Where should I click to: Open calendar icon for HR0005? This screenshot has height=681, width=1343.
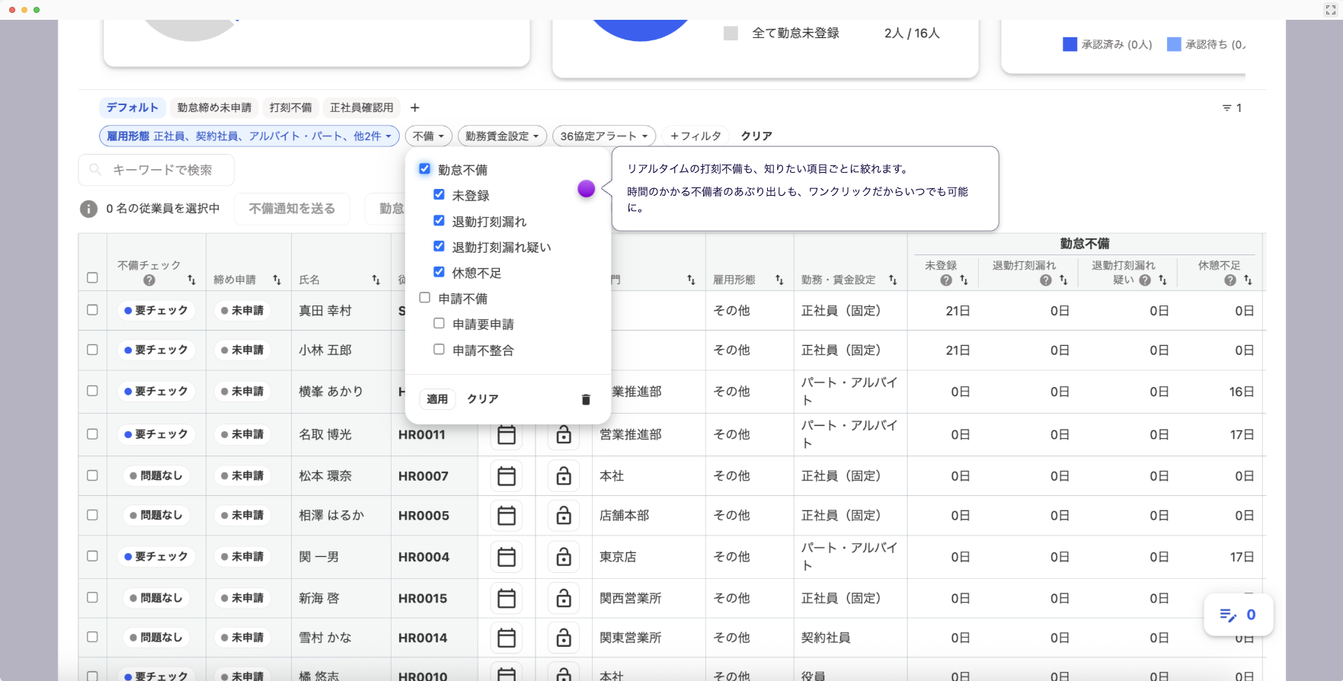click(x=507, y=516)
